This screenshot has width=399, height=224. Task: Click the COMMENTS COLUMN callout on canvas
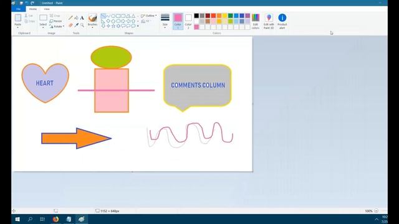point(198,88)
